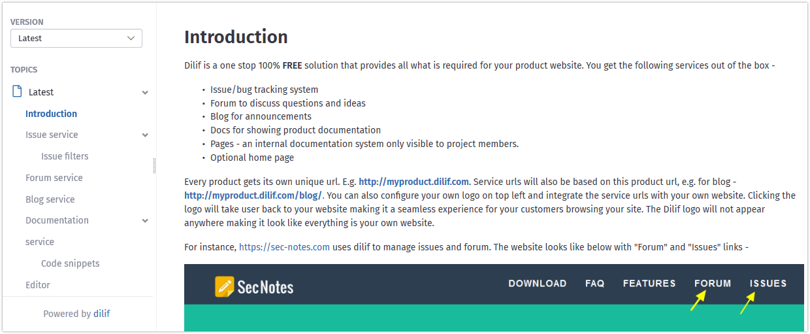Screen dimensions: 810x334
Task: Click the document icon beside Latest
Action: pos(18,92)
